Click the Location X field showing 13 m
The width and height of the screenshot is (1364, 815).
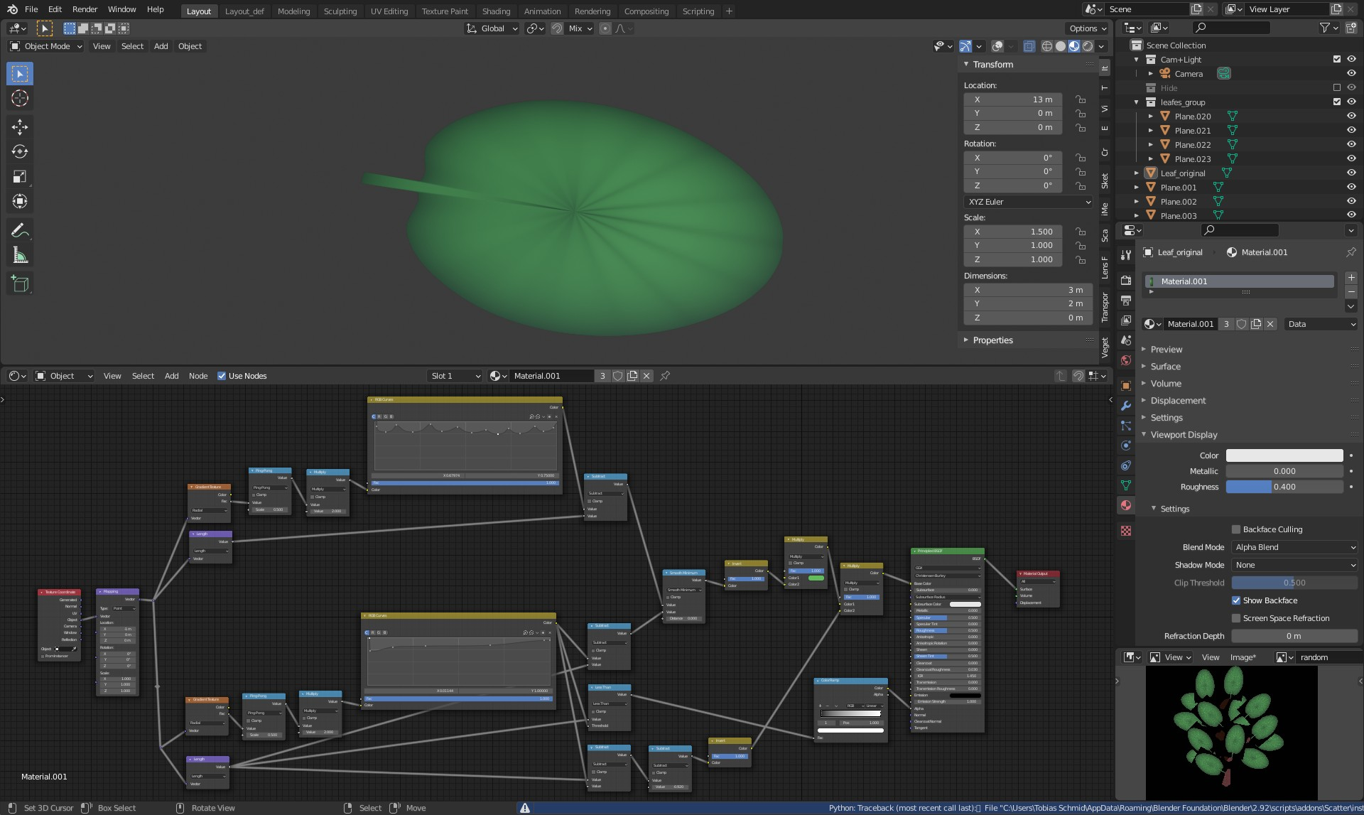pyautogui.click(x=1012, y=99)
